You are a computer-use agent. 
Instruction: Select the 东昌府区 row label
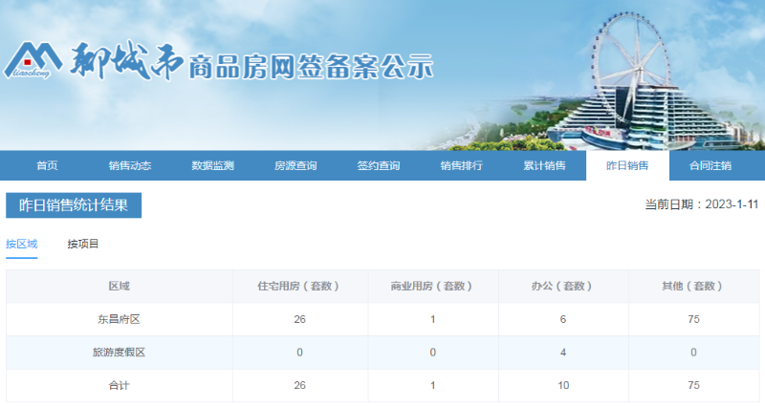click(119, 319)
